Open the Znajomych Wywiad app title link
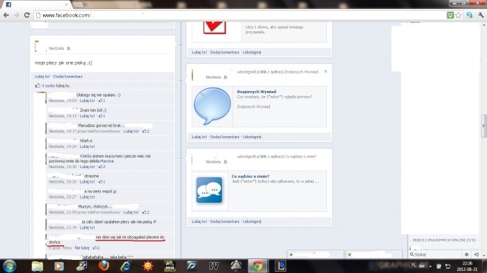Image resolution: width=487 pixels, height=273 pixels. (256, 92)
